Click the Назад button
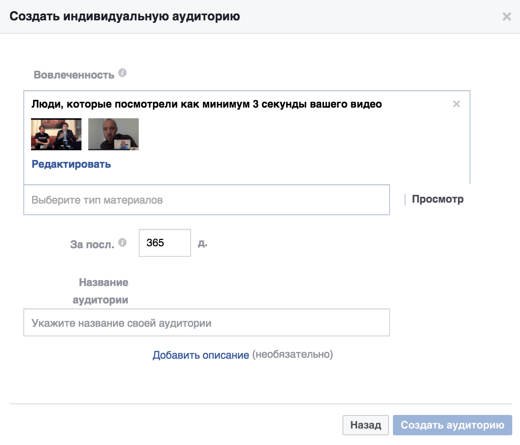 [x=366, y=425]
